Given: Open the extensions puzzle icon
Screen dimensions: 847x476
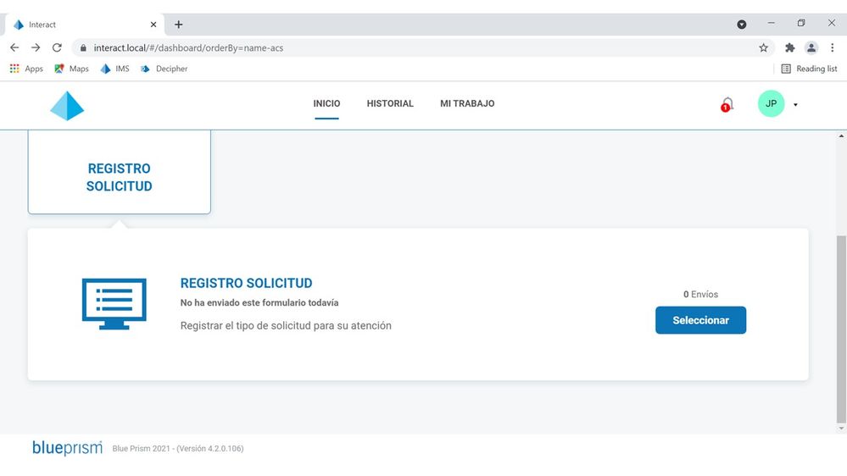Looking at the screenshot, I should (x=789, y=48).
